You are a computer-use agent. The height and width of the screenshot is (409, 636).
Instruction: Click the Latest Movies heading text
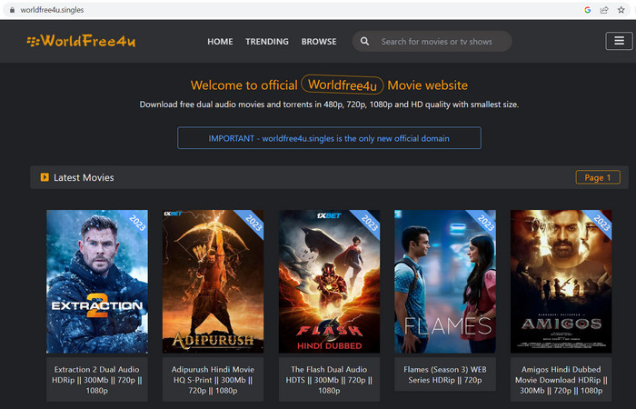click(x=84, y=177)
